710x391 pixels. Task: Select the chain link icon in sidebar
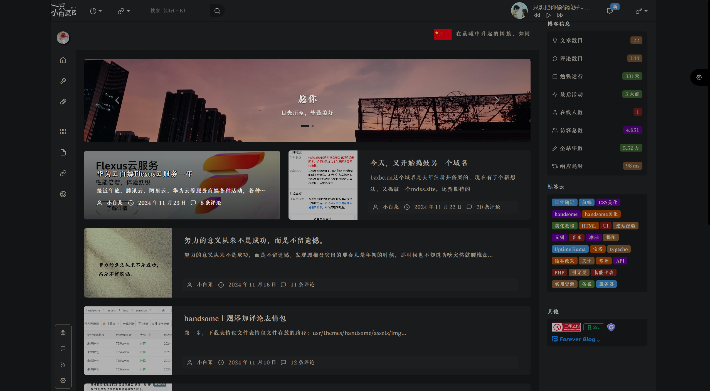(x=63, y=173)
